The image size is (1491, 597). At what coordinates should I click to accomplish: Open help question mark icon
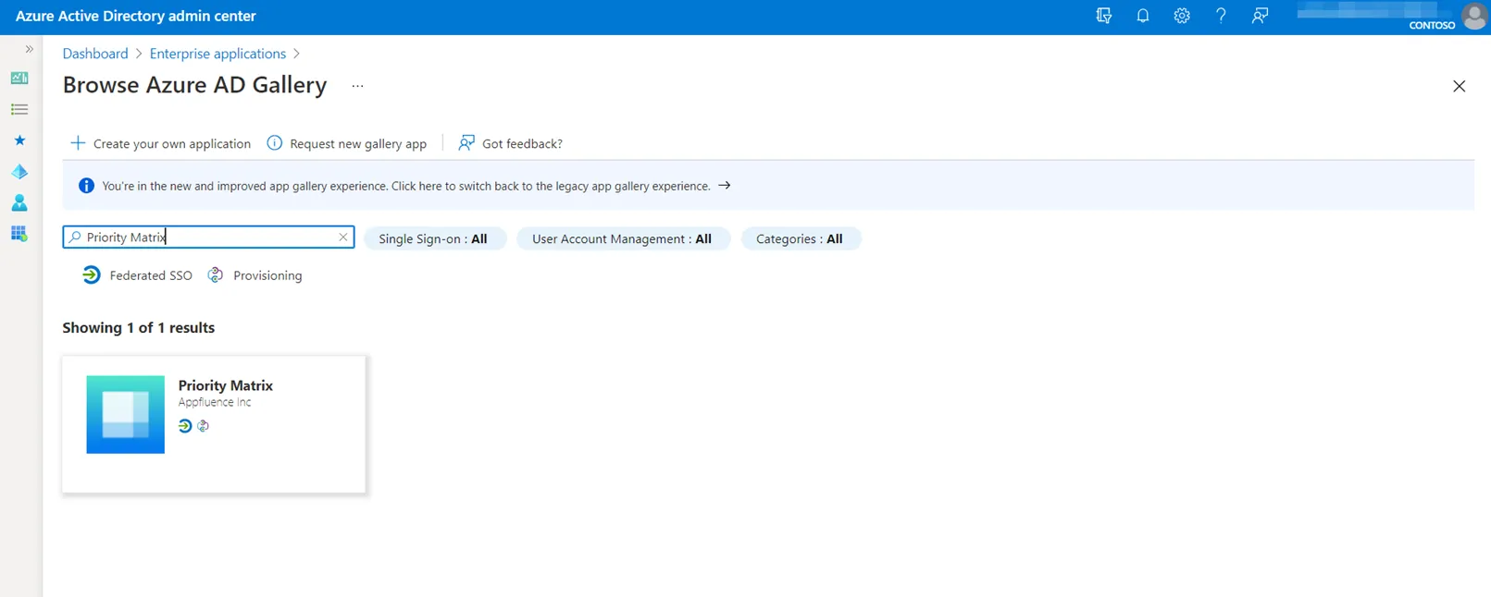click(x=1221, y=16)
